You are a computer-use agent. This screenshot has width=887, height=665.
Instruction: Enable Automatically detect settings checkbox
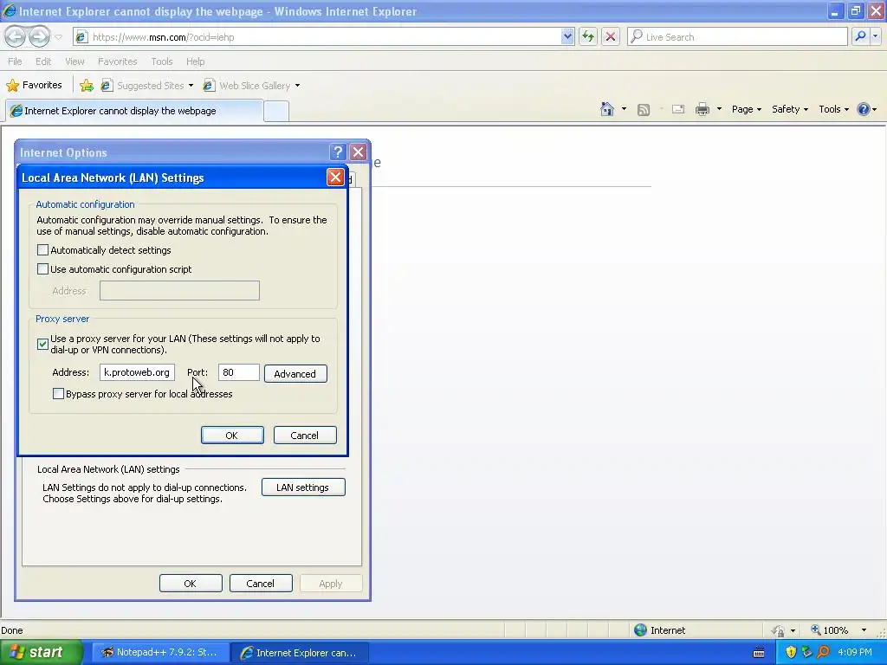tap(42, 250)
